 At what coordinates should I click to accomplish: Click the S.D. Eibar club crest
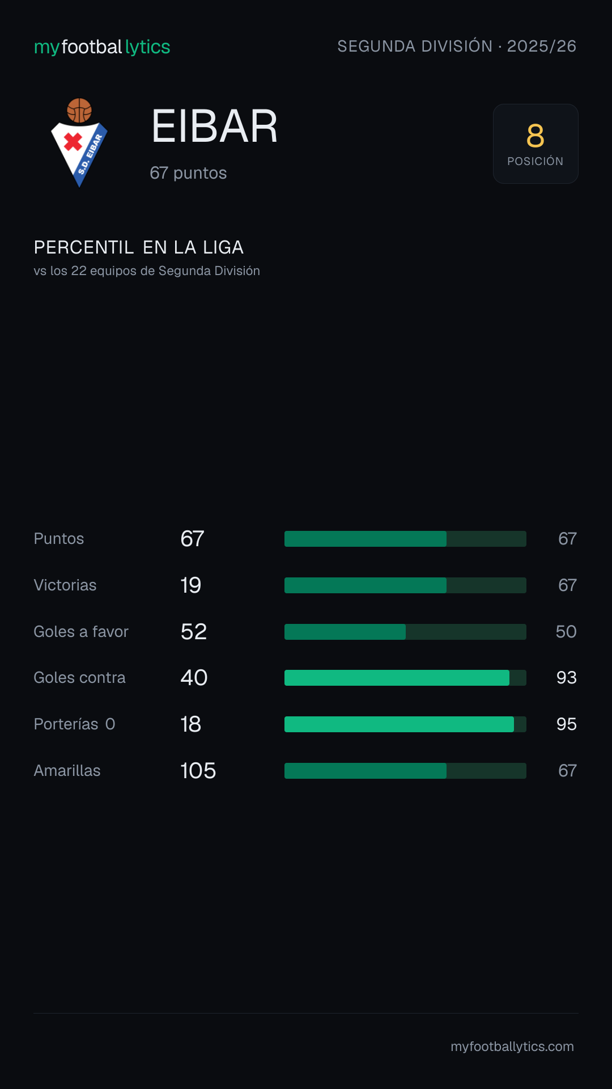coord(79,143)
